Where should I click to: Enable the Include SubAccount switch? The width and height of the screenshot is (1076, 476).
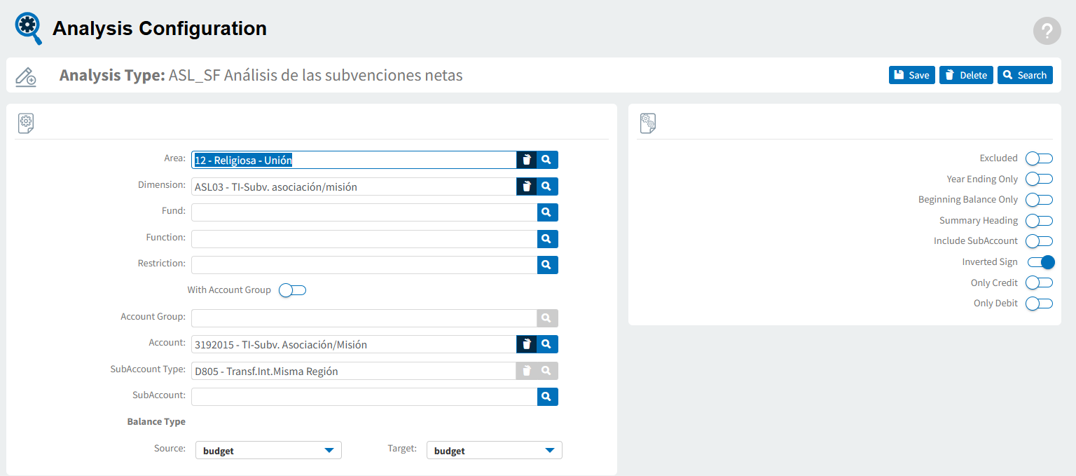(1040, 241)
